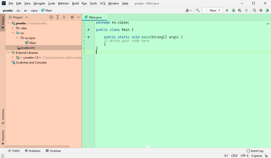This screenshot has height=158, width=271.
Task: Start Debug mode for Main
Action: [x=233, y=10]
